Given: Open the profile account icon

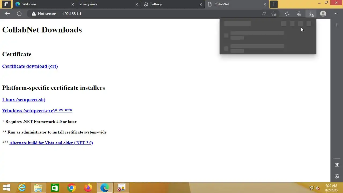Looking at the screenshot, I should [x=323, y=14].
